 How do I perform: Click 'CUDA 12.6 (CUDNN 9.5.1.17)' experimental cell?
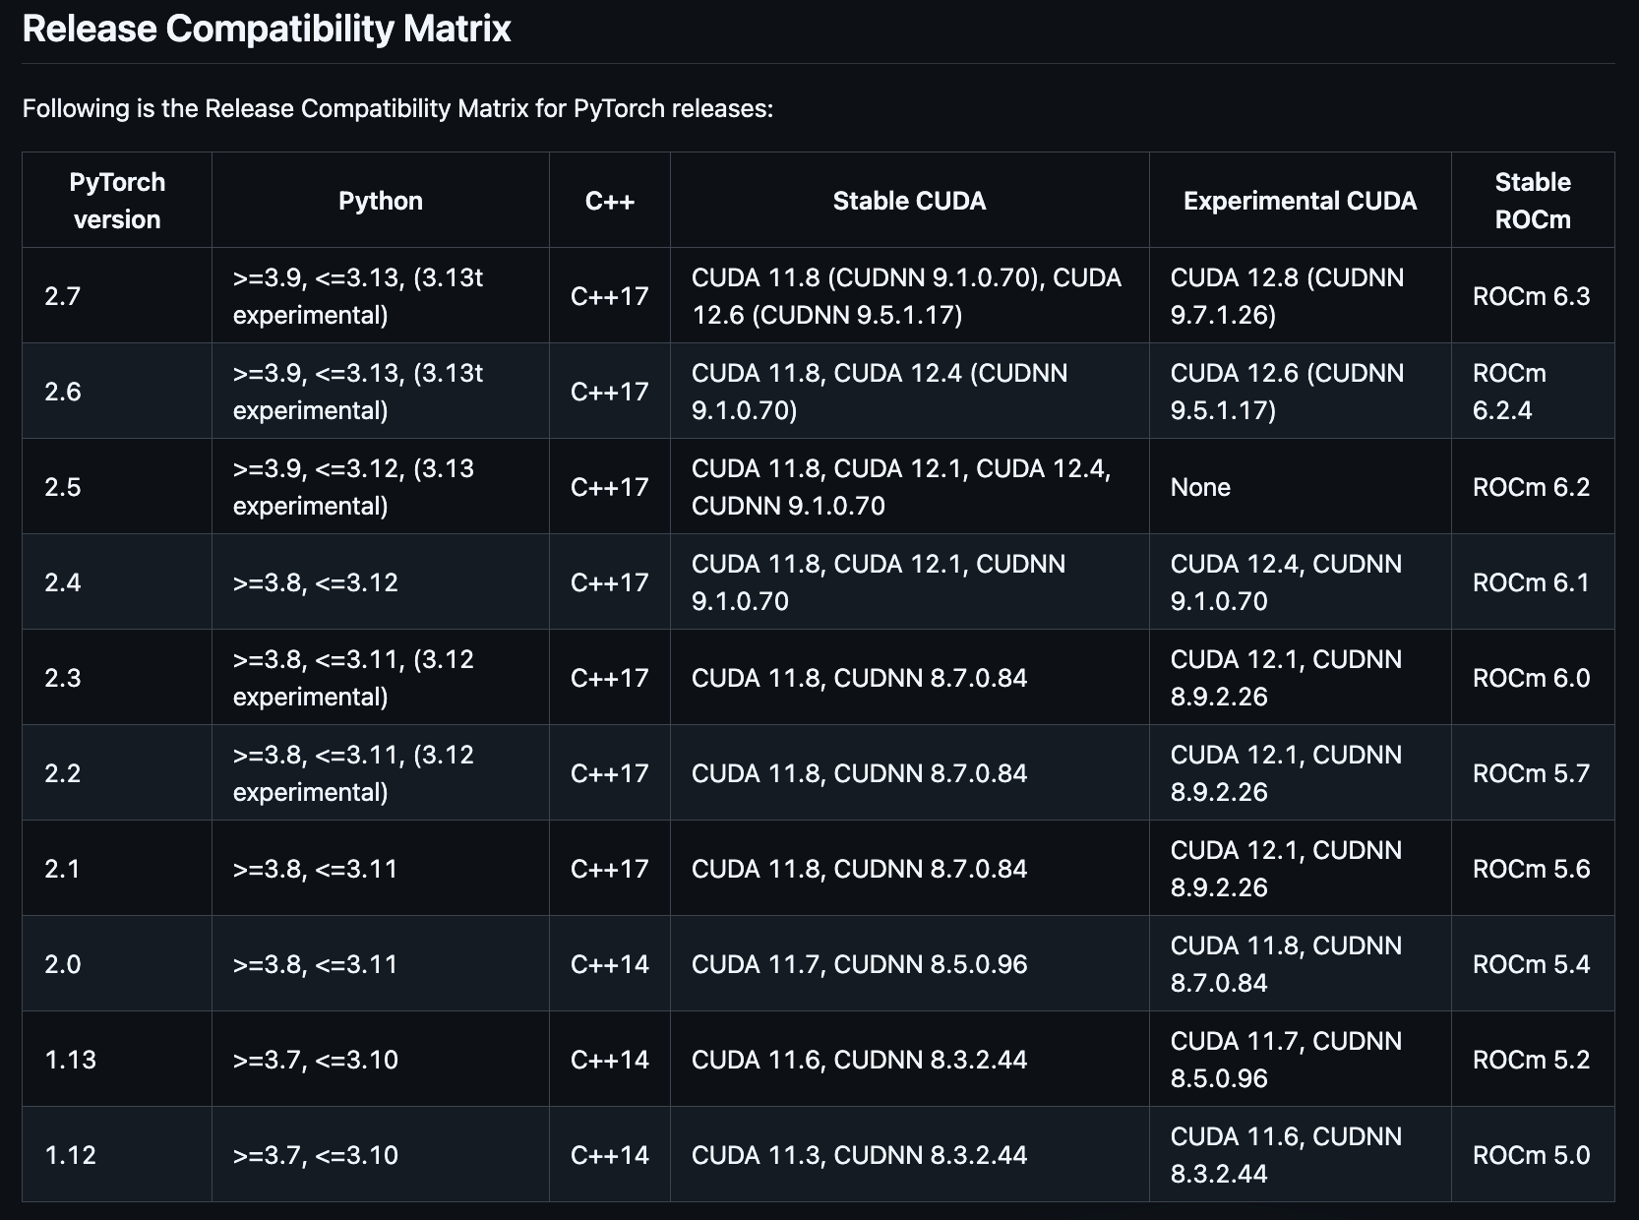coord(1300,392)
